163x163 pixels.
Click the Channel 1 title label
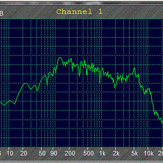tap(79, 12)
